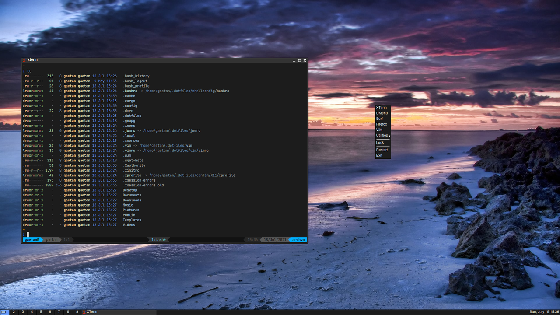560x315 pixels.
Task: Click the tmux archvm hostname segment
Action: pyautogui.click(x=298, y=240)
